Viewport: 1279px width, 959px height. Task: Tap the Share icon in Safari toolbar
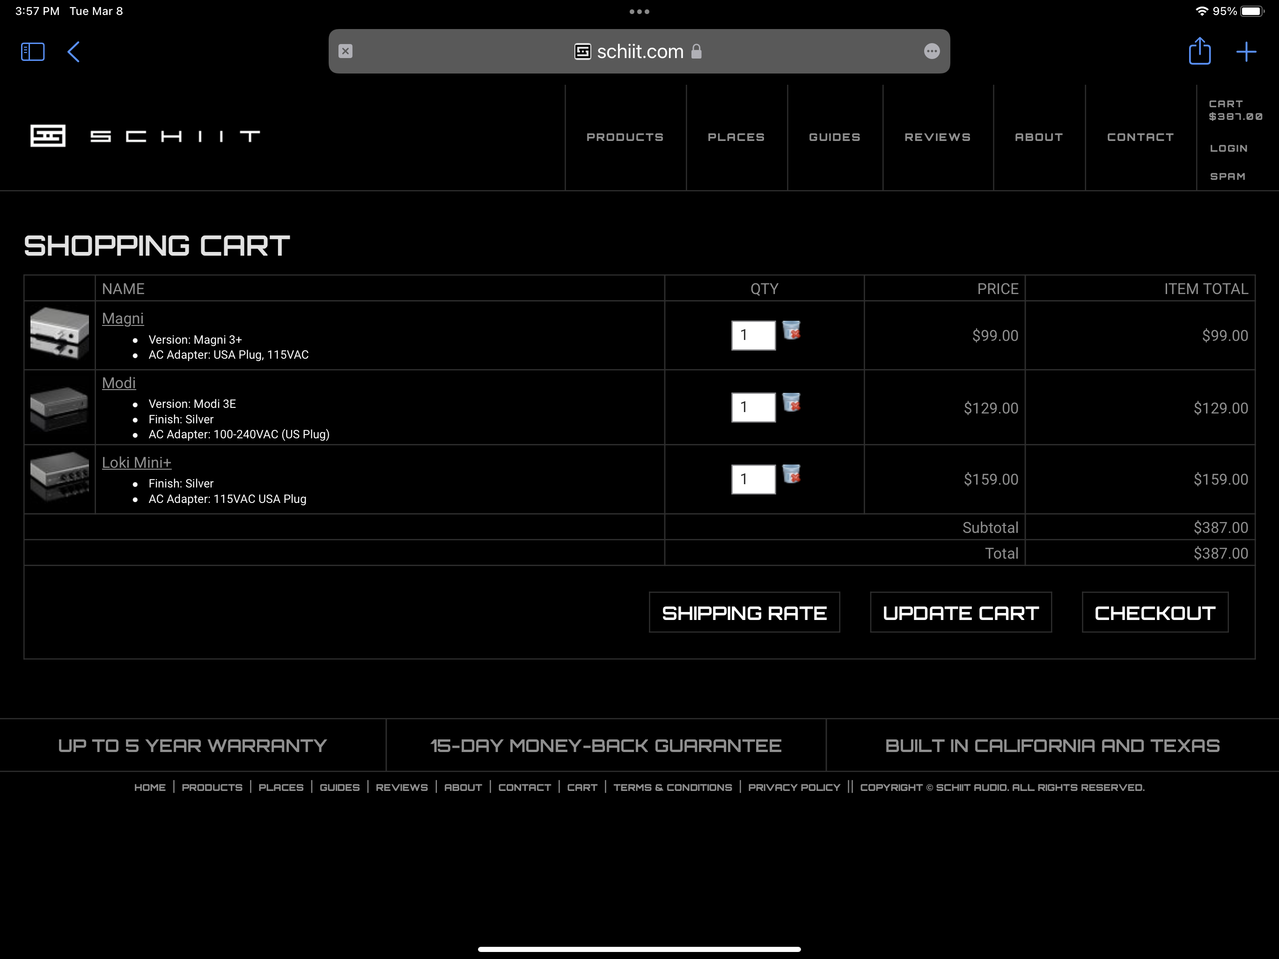(1199, 52)
